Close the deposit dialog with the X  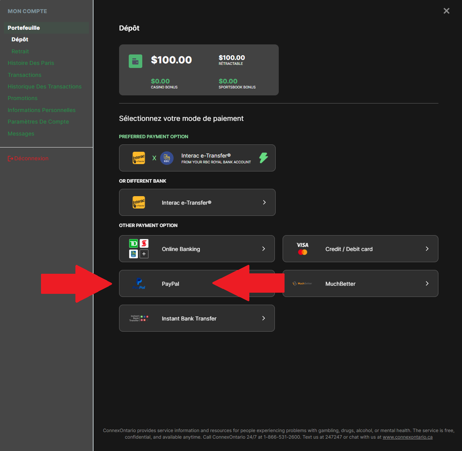click(447, 11)
